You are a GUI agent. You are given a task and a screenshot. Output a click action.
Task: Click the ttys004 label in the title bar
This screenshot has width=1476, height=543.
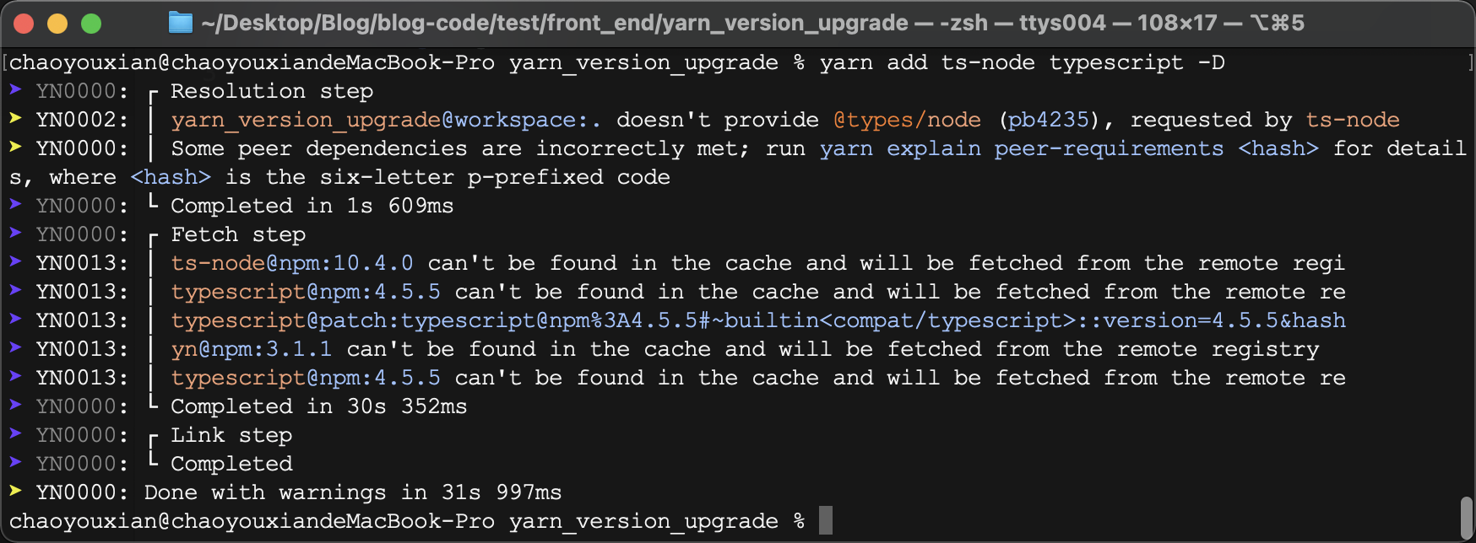click(1047, 23)
